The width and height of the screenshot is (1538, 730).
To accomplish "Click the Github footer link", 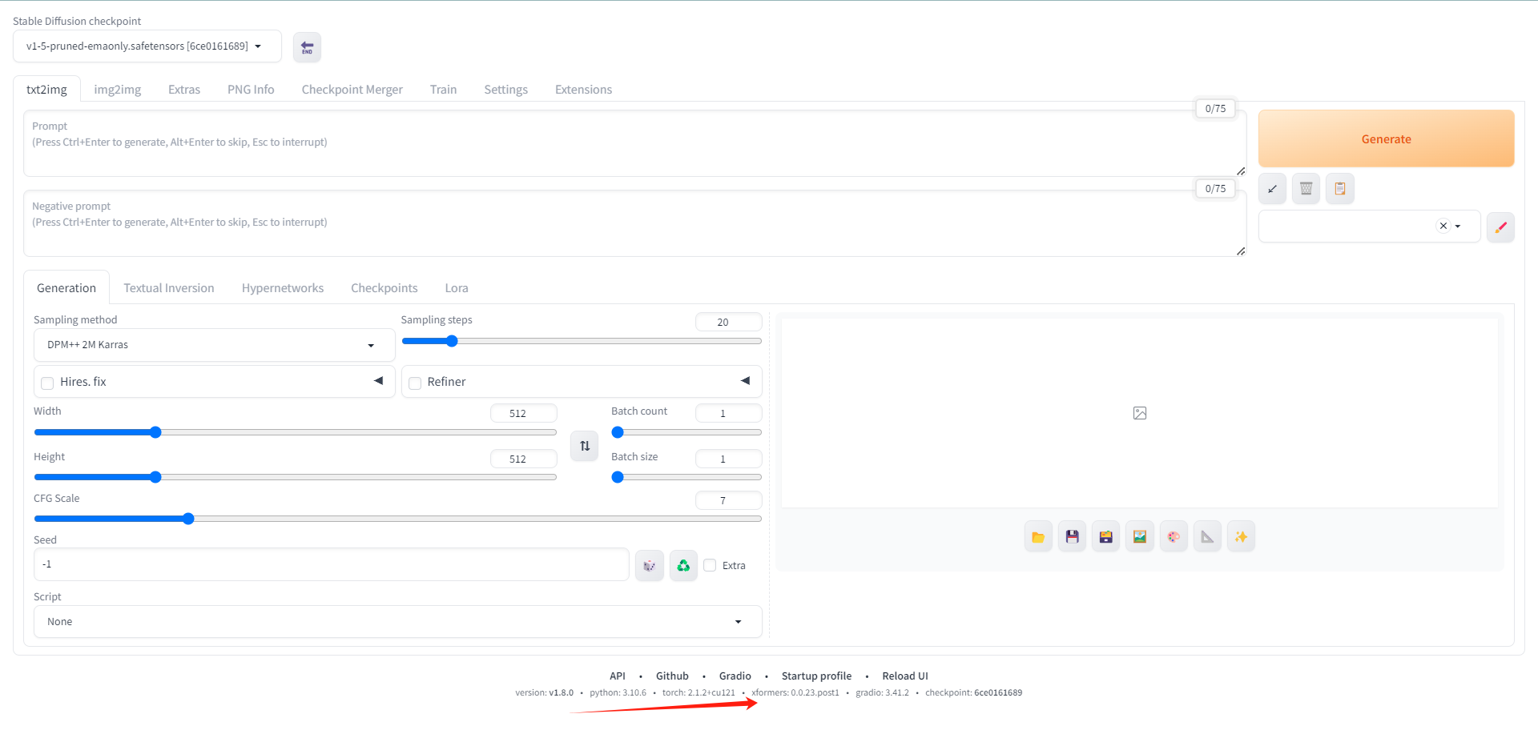I will pos(672,676).
